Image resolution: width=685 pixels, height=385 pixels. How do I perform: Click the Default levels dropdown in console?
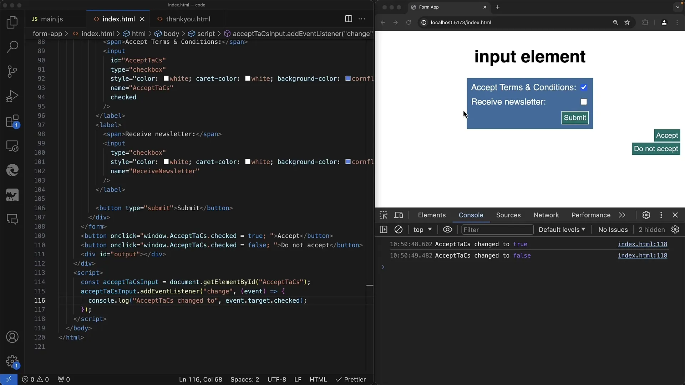pos(562,230)
